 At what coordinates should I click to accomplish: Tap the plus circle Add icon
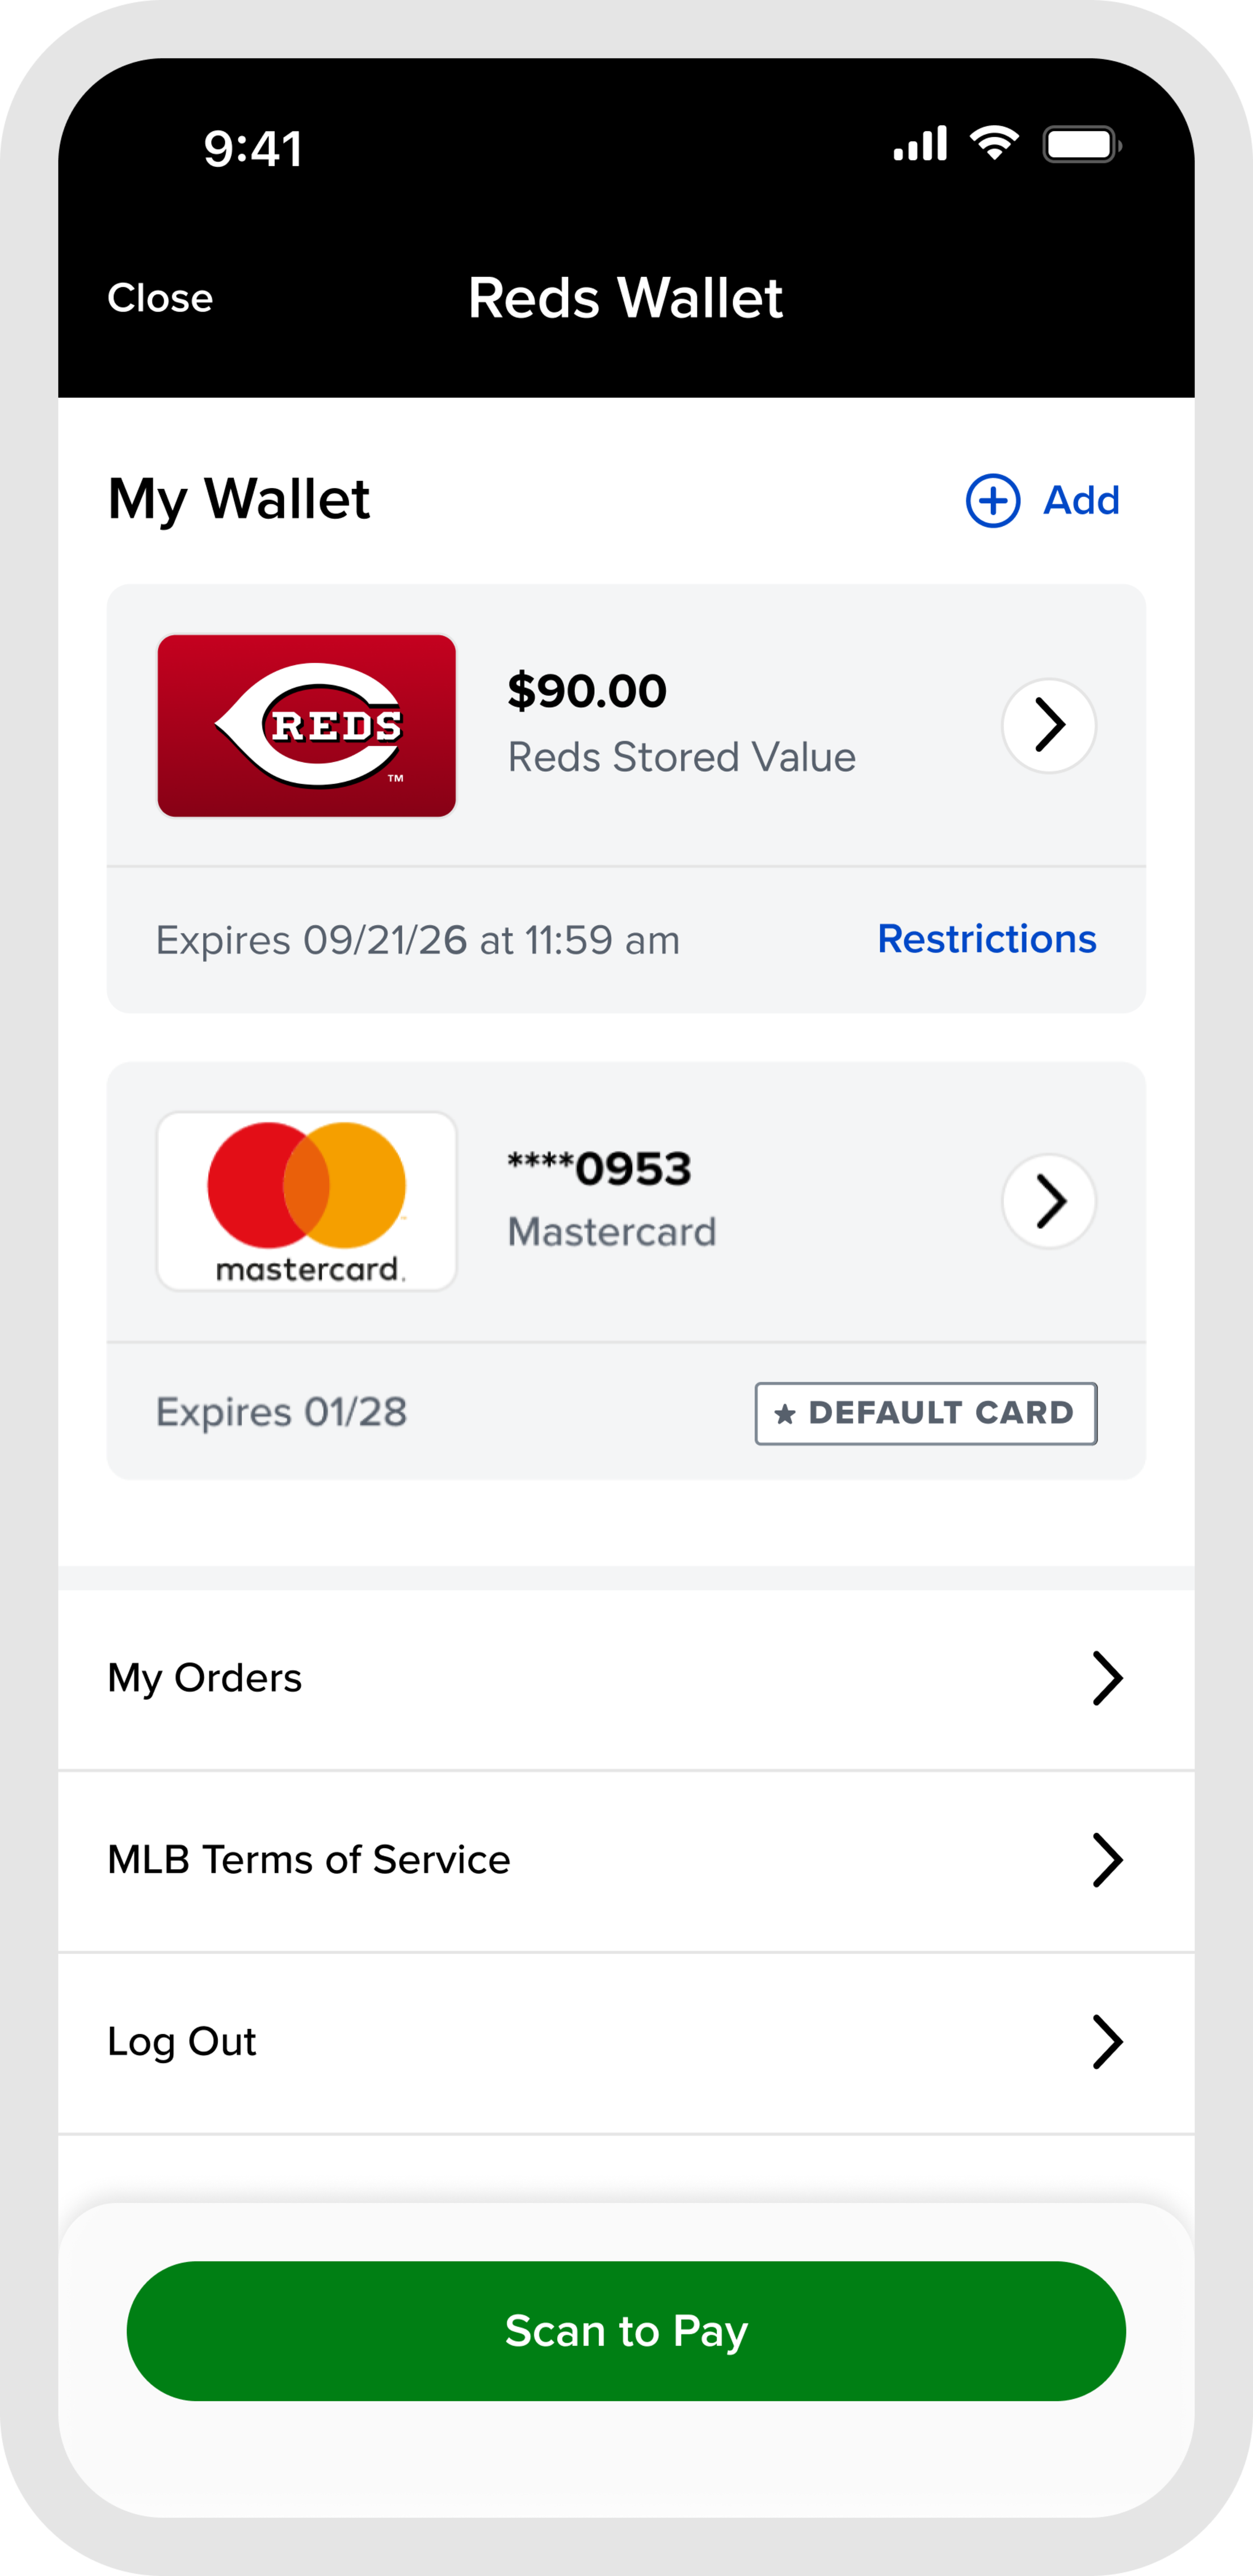click(992, 500)
